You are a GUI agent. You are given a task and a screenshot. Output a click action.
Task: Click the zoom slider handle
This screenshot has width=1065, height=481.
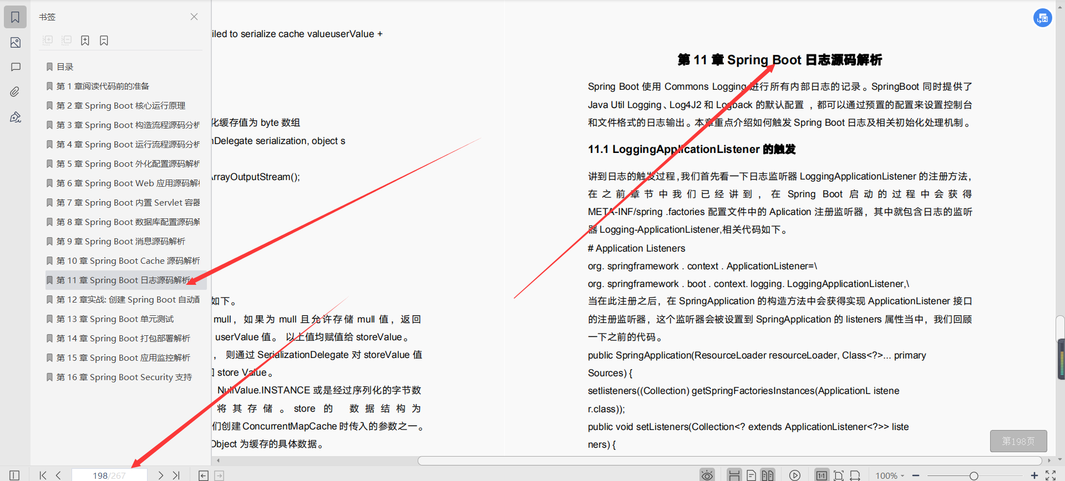(973, 475)
